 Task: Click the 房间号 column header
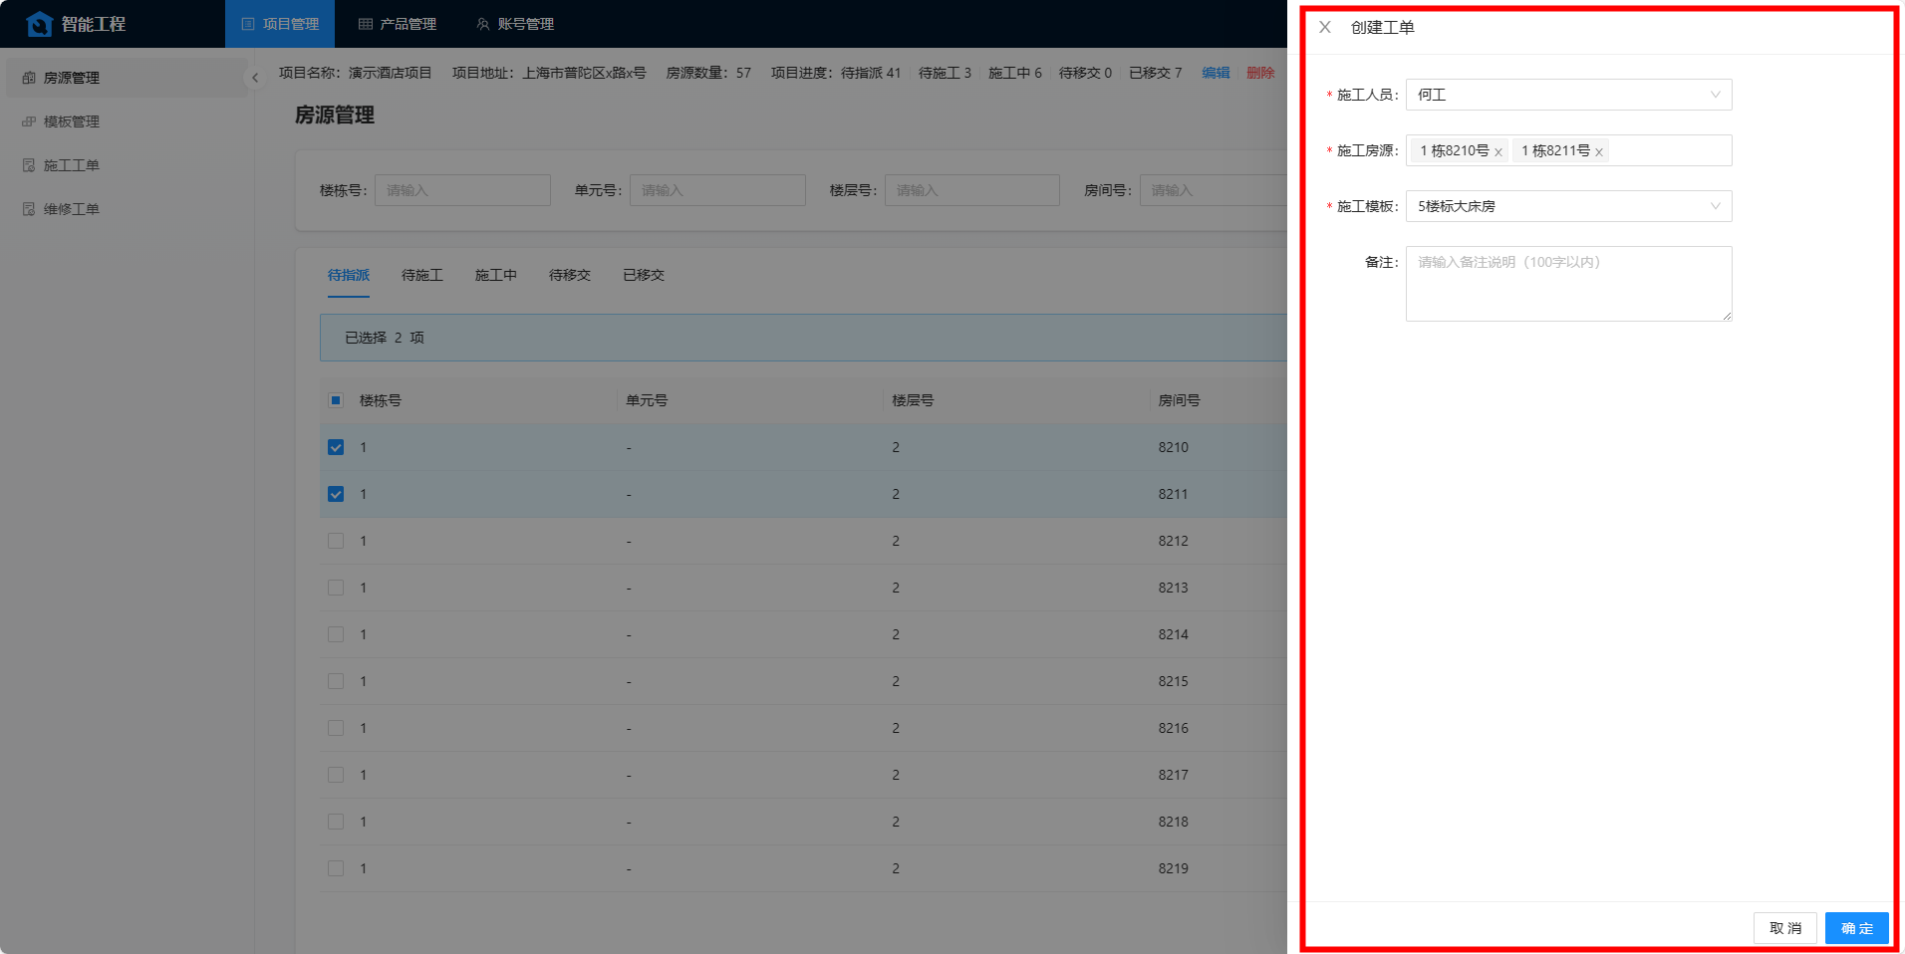[1179, 400]
